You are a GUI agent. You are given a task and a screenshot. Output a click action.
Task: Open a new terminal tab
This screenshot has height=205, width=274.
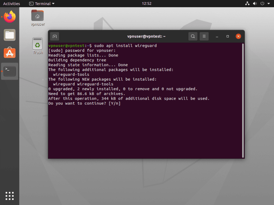point(55,36)
